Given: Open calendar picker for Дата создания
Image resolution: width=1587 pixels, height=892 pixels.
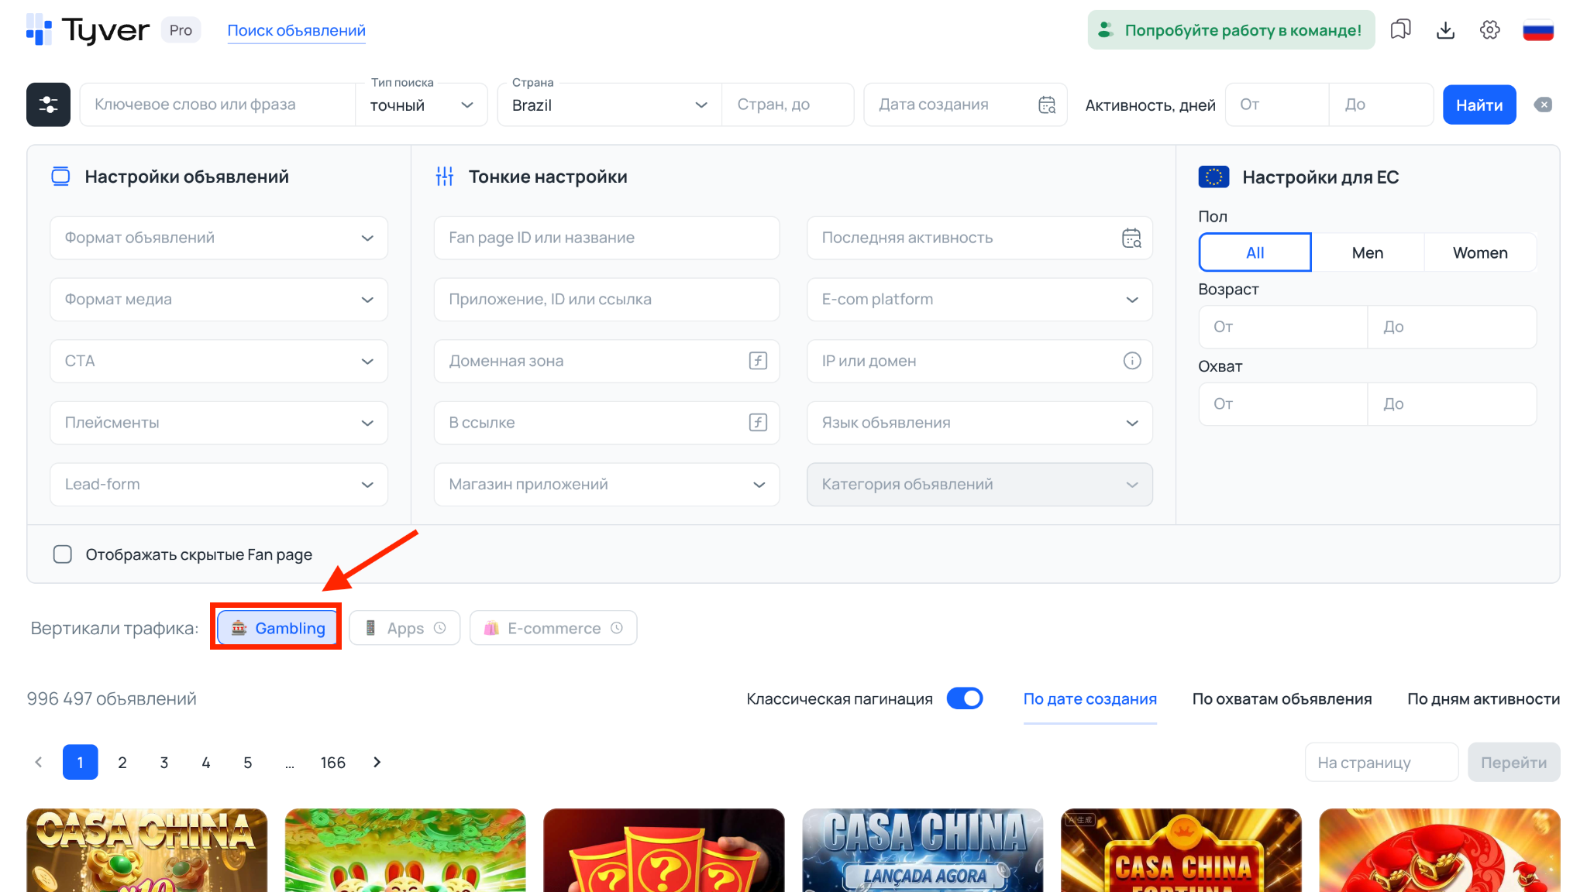Looking at the screenshot, I should pos(1047,104).
